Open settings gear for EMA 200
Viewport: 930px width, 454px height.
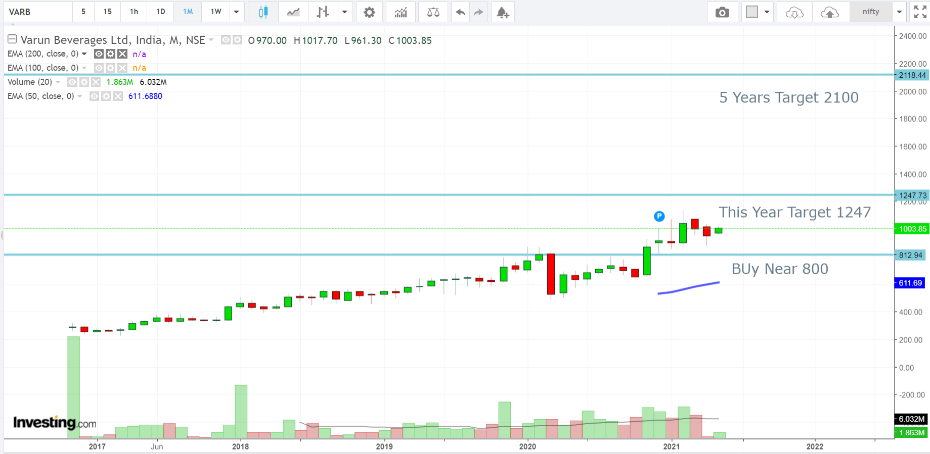point(110,54)
